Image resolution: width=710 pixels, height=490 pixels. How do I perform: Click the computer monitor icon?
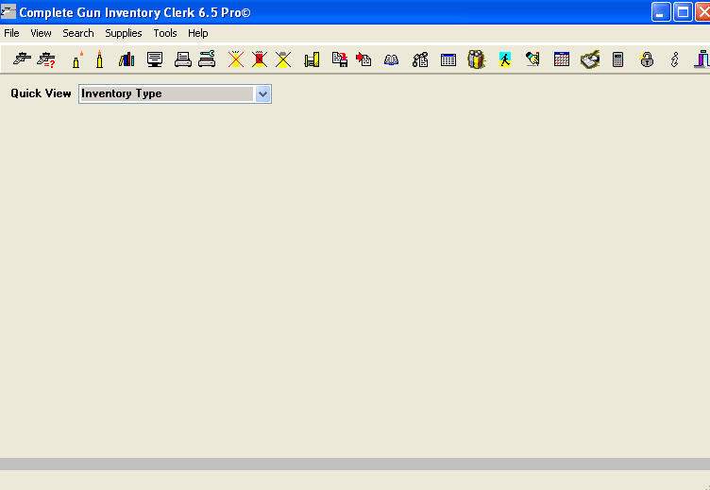click(x=155, y=59)
